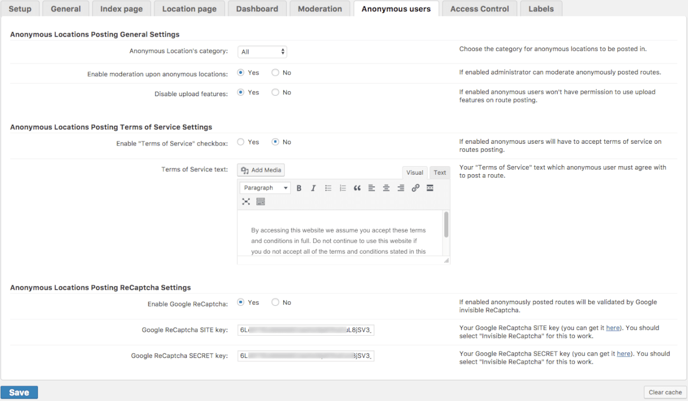
Task: Click the insert link icon
Action: point(416,188)
